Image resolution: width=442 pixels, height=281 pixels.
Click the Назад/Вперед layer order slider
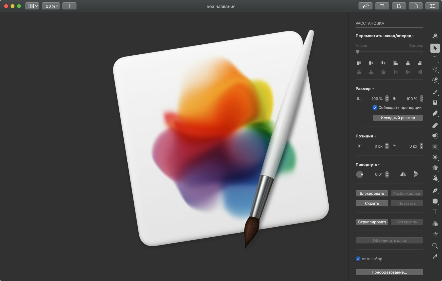(389, 52)
